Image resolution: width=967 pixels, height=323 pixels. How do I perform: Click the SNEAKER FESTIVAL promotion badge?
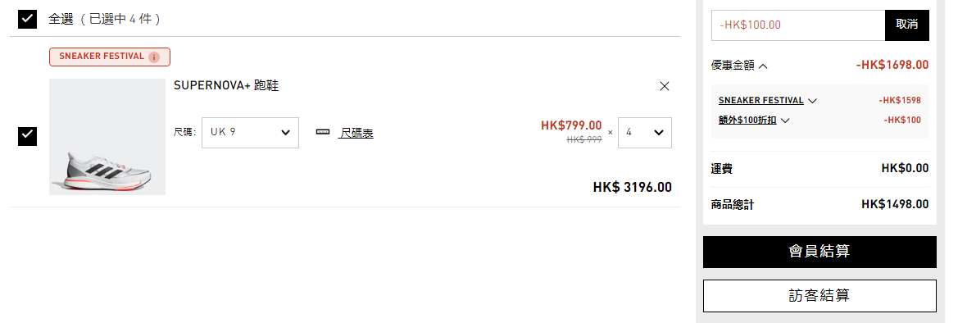click(110, 57)
